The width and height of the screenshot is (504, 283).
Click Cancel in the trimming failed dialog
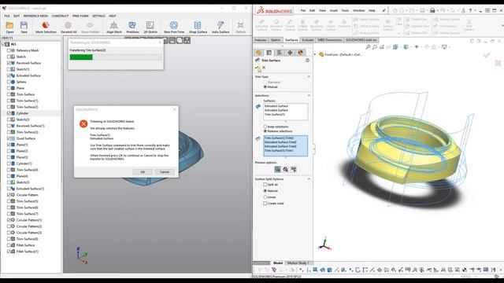pyautogui.click(x=165, y=172)
